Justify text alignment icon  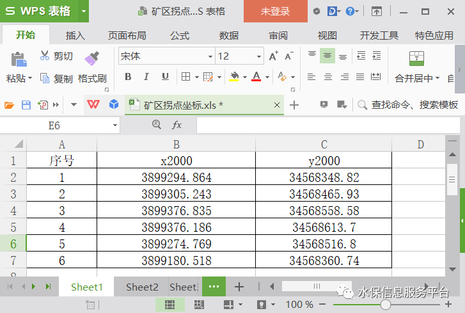pyautogui.click(x=360, y=77)
